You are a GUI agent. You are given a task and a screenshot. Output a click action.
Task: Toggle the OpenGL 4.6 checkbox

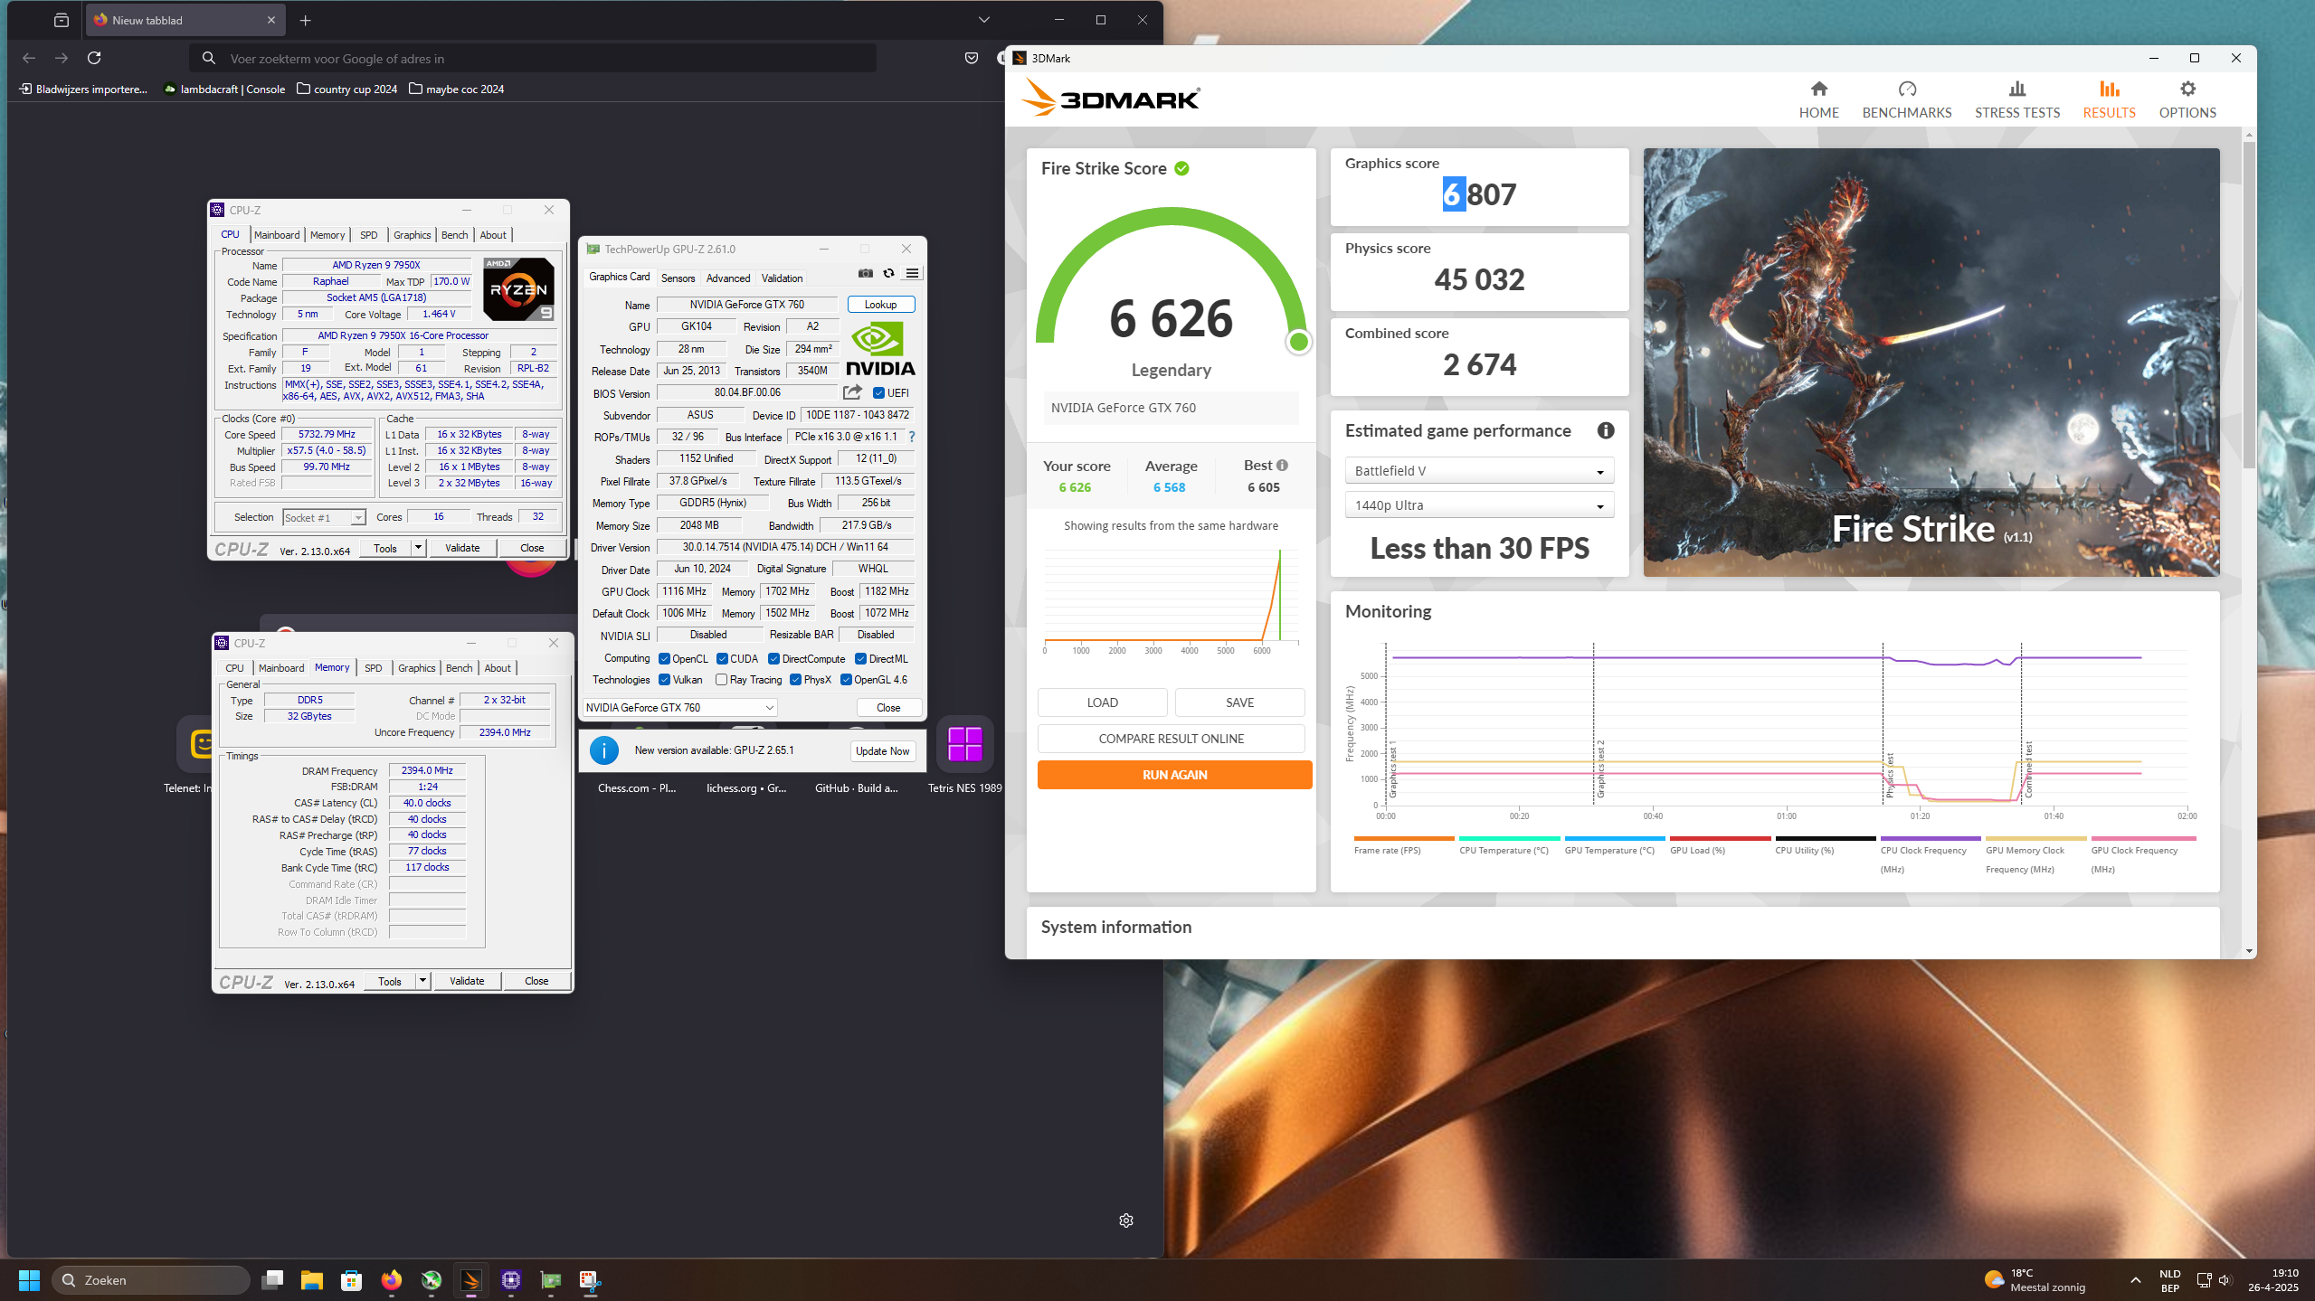coord(846,680)
